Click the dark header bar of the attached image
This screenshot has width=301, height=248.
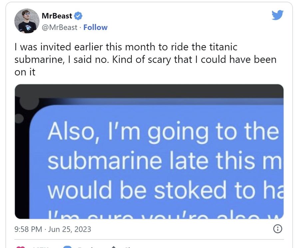149,91
